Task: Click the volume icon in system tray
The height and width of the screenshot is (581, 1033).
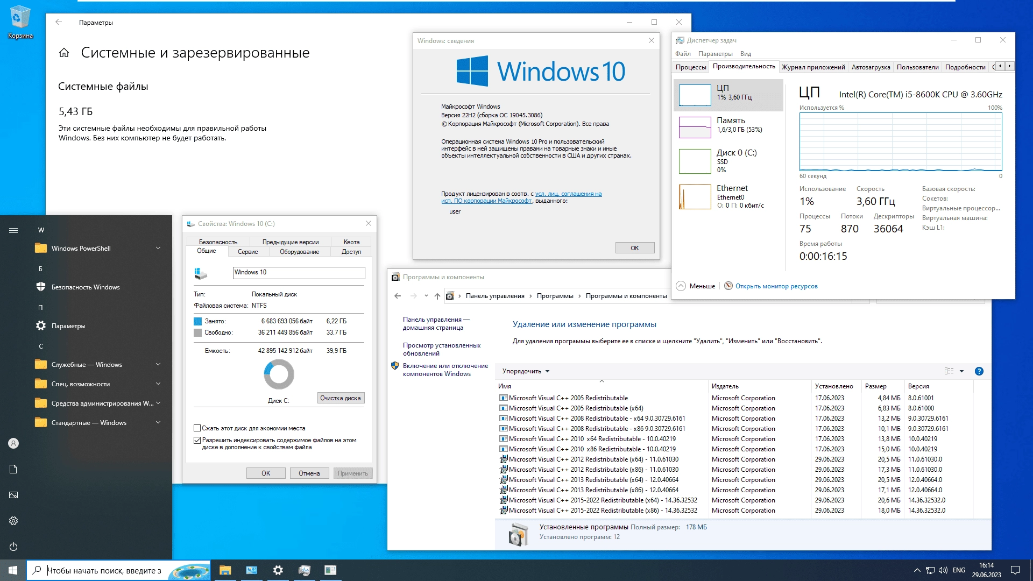Action: (x=943, y=570)
